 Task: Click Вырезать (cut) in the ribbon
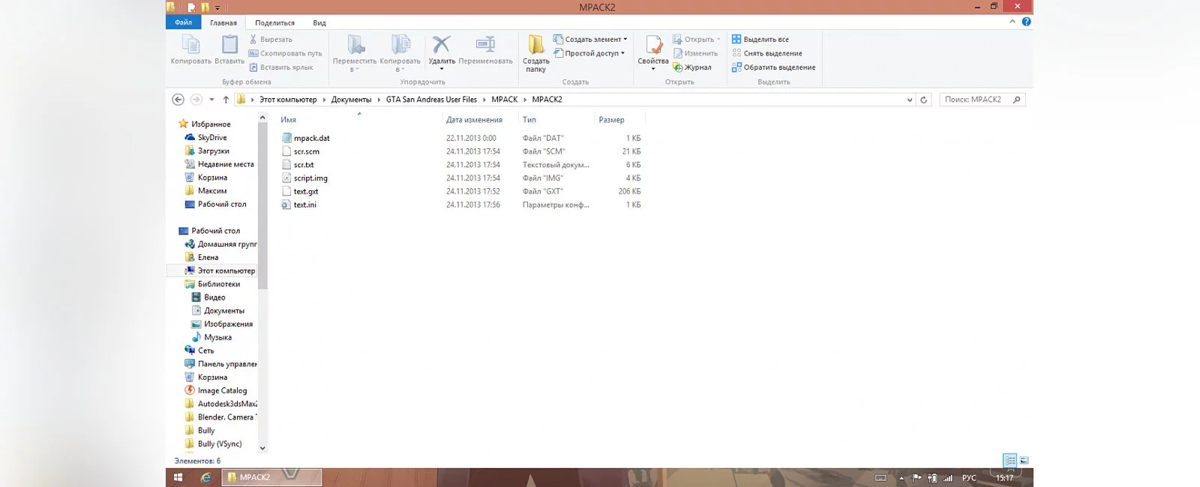(x=271, y=39)
